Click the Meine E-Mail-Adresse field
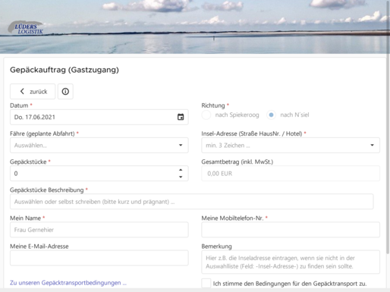This screenshot has height=292, width=390. coord(99,258)
